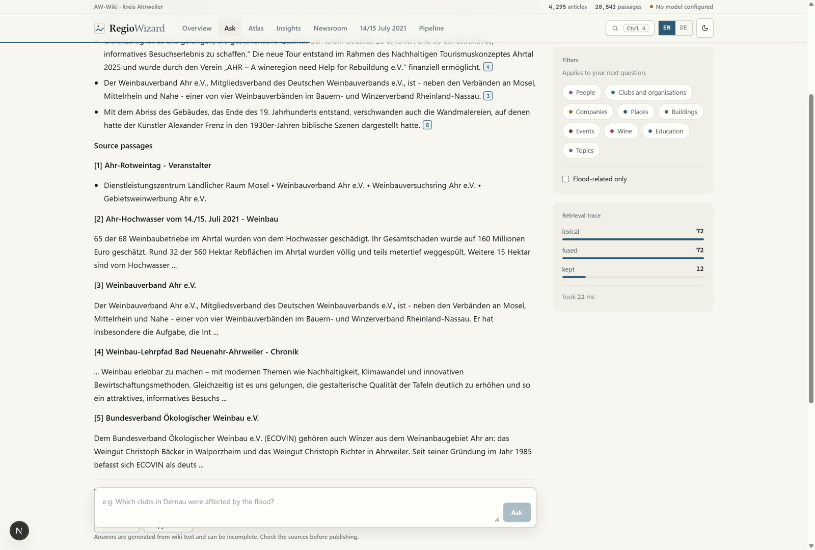Image resolution: width=815 pixels, height=550 pixels.
Task: Open source [5] Bundesverband Ökologischer Weinbau
Action: 176,418
